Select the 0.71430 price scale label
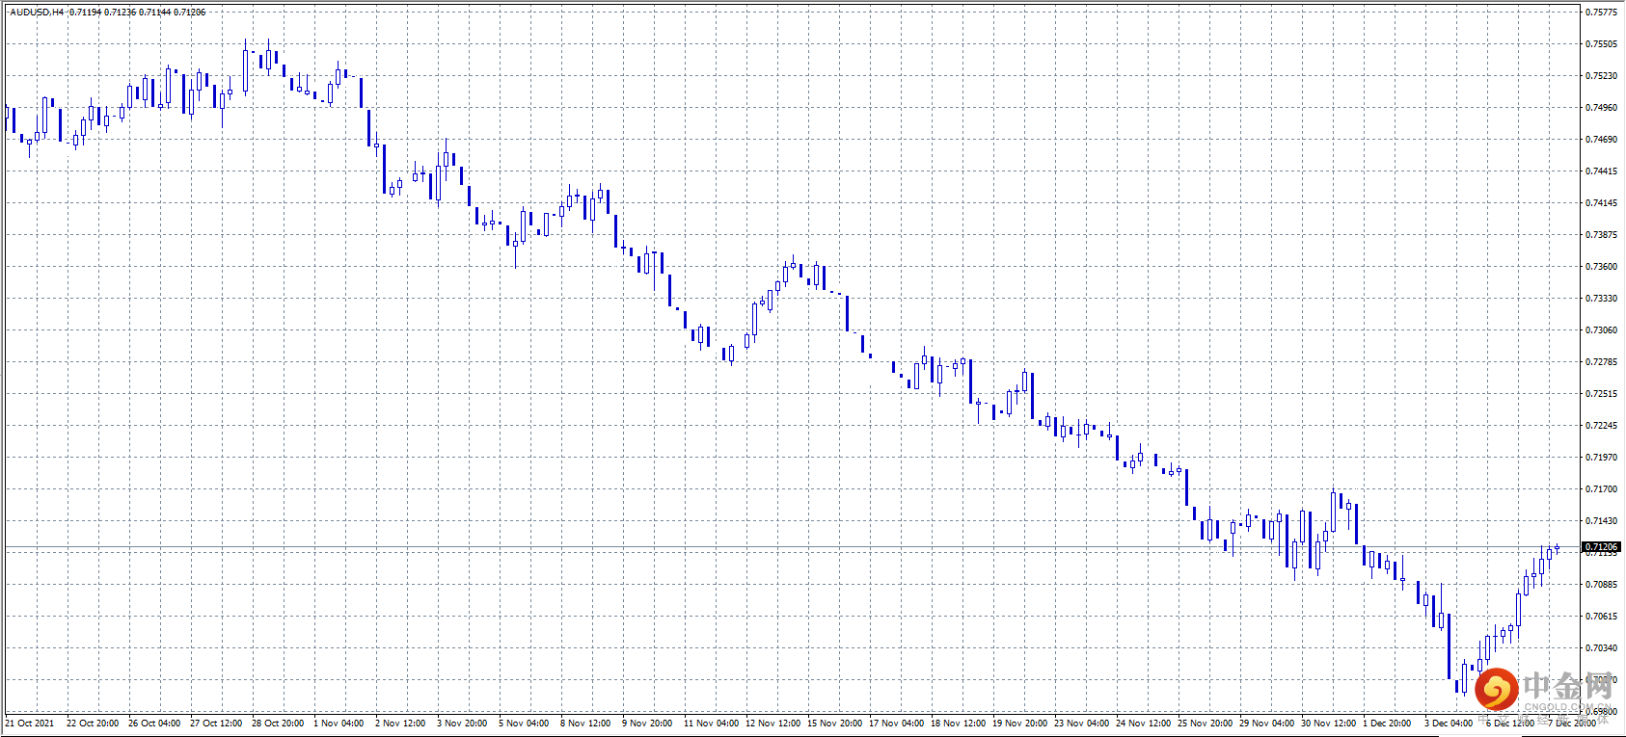 pos(1601,521)
